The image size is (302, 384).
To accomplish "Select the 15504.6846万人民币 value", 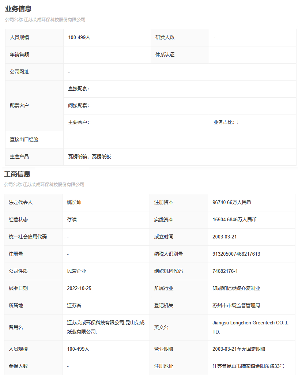I will [x=234, y=219].
